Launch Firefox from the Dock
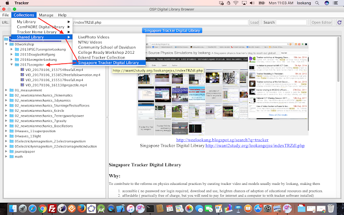 (81, 209)
